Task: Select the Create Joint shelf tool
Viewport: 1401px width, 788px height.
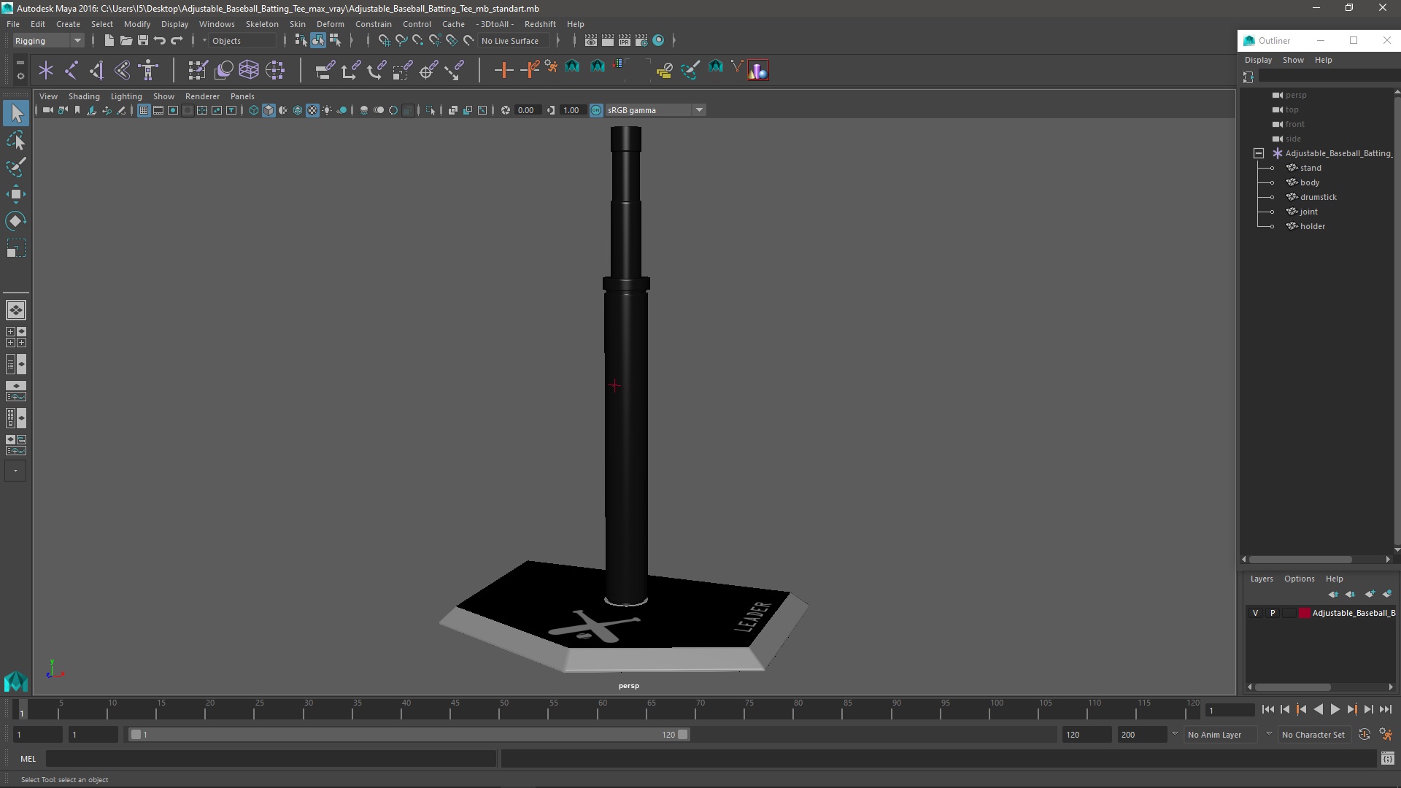Action: pyautogui.click(x=72, y=70)
